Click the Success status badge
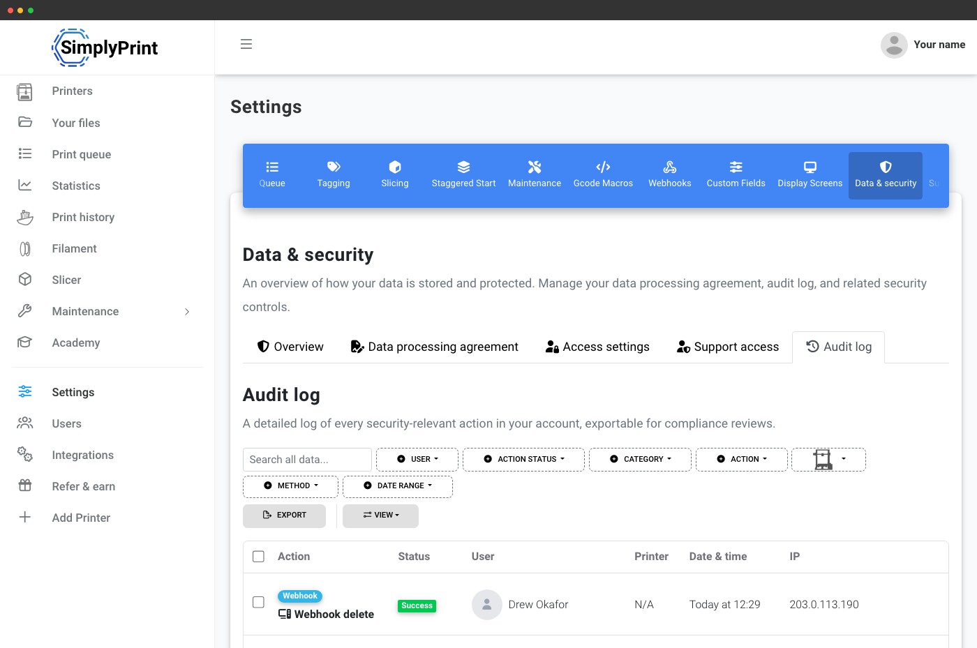This screenshot has height=648, width=977. 417,606
